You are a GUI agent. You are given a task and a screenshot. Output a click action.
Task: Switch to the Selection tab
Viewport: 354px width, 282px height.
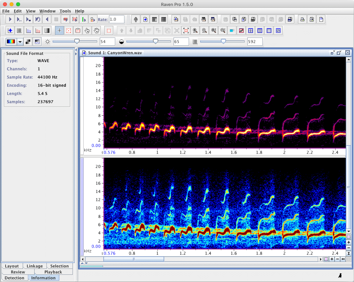[59, 266]
